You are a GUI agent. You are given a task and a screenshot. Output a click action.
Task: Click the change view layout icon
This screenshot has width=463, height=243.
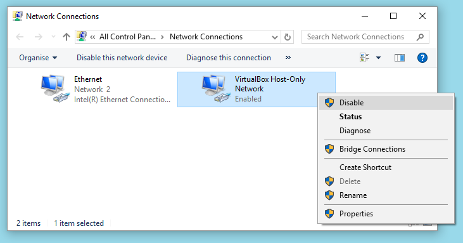click(365, 58)
